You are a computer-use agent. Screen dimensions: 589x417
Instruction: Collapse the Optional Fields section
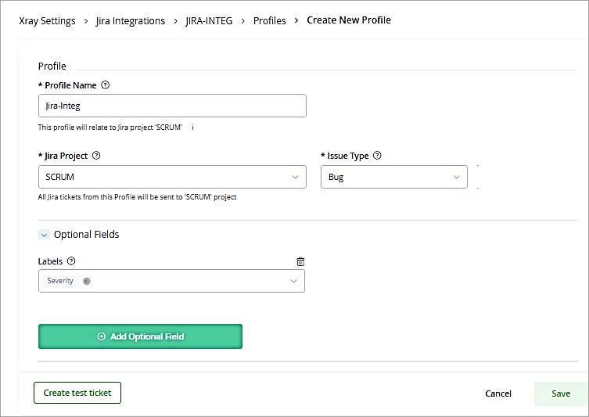pyautogui.click(x=43, y=235)
